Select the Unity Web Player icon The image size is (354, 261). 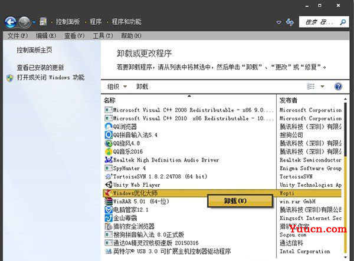tap(109, 185)
